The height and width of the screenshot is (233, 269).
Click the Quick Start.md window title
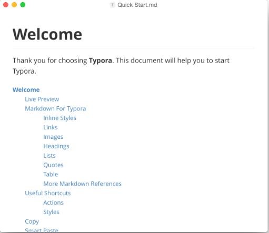pyautogui.click(x=137, y=5)
